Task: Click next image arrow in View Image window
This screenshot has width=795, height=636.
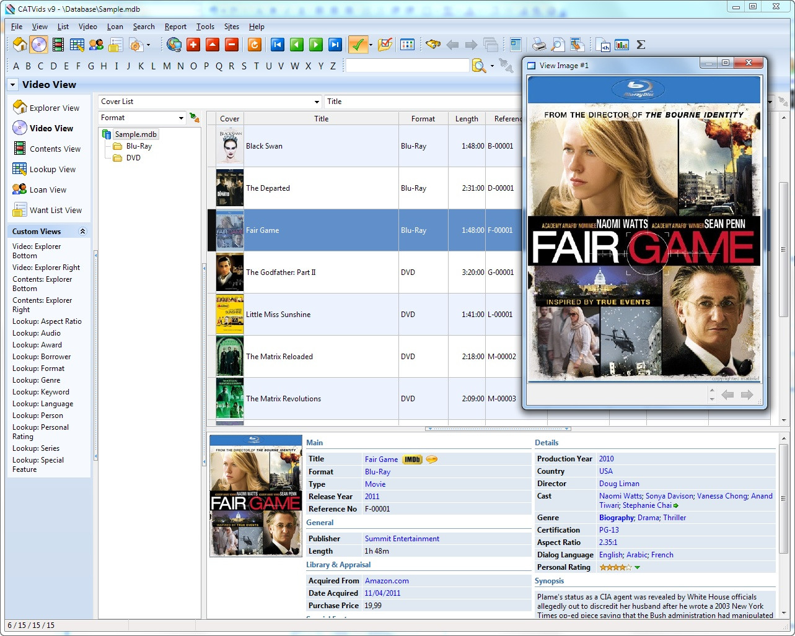Action: (x=747, y=395)
